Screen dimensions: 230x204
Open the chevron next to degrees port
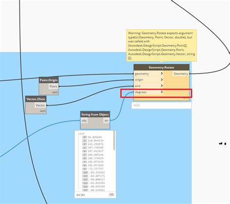click(162, 92)
